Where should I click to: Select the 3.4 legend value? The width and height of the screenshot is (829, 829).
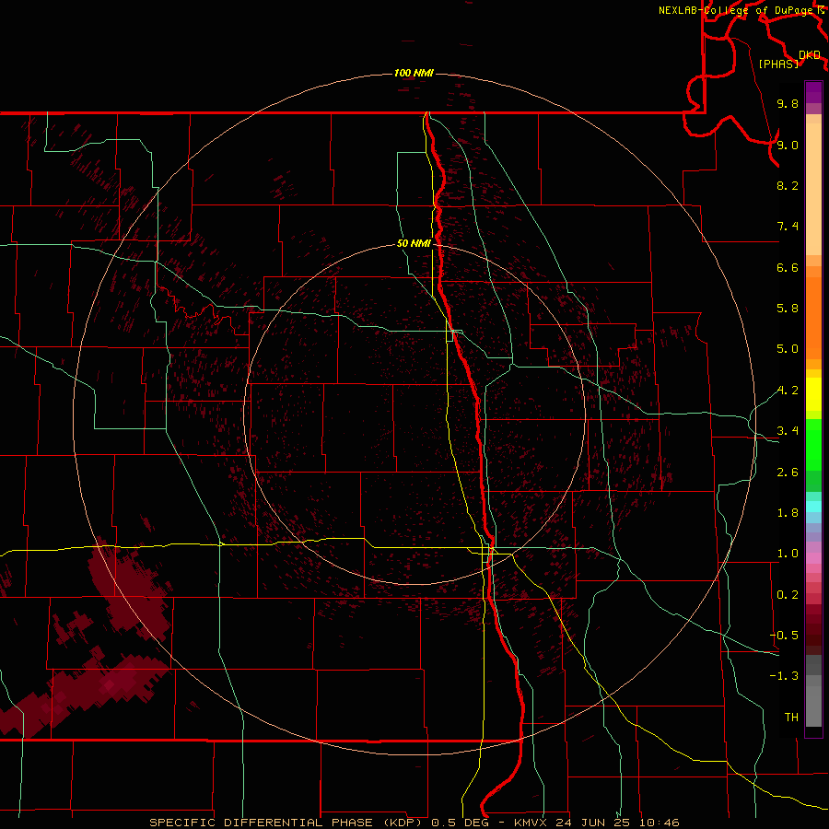[x=788, y=431]
